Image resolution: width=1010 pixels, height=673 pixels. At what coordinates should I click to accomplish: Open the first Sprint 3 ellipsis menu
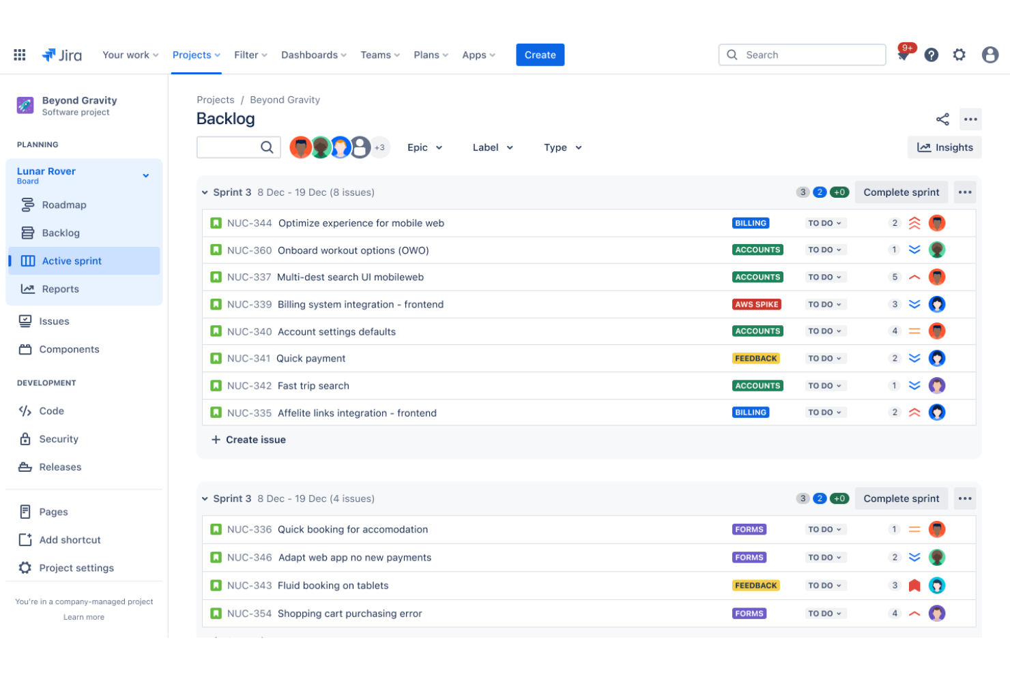pyautogui.click(x=965, y=192)
